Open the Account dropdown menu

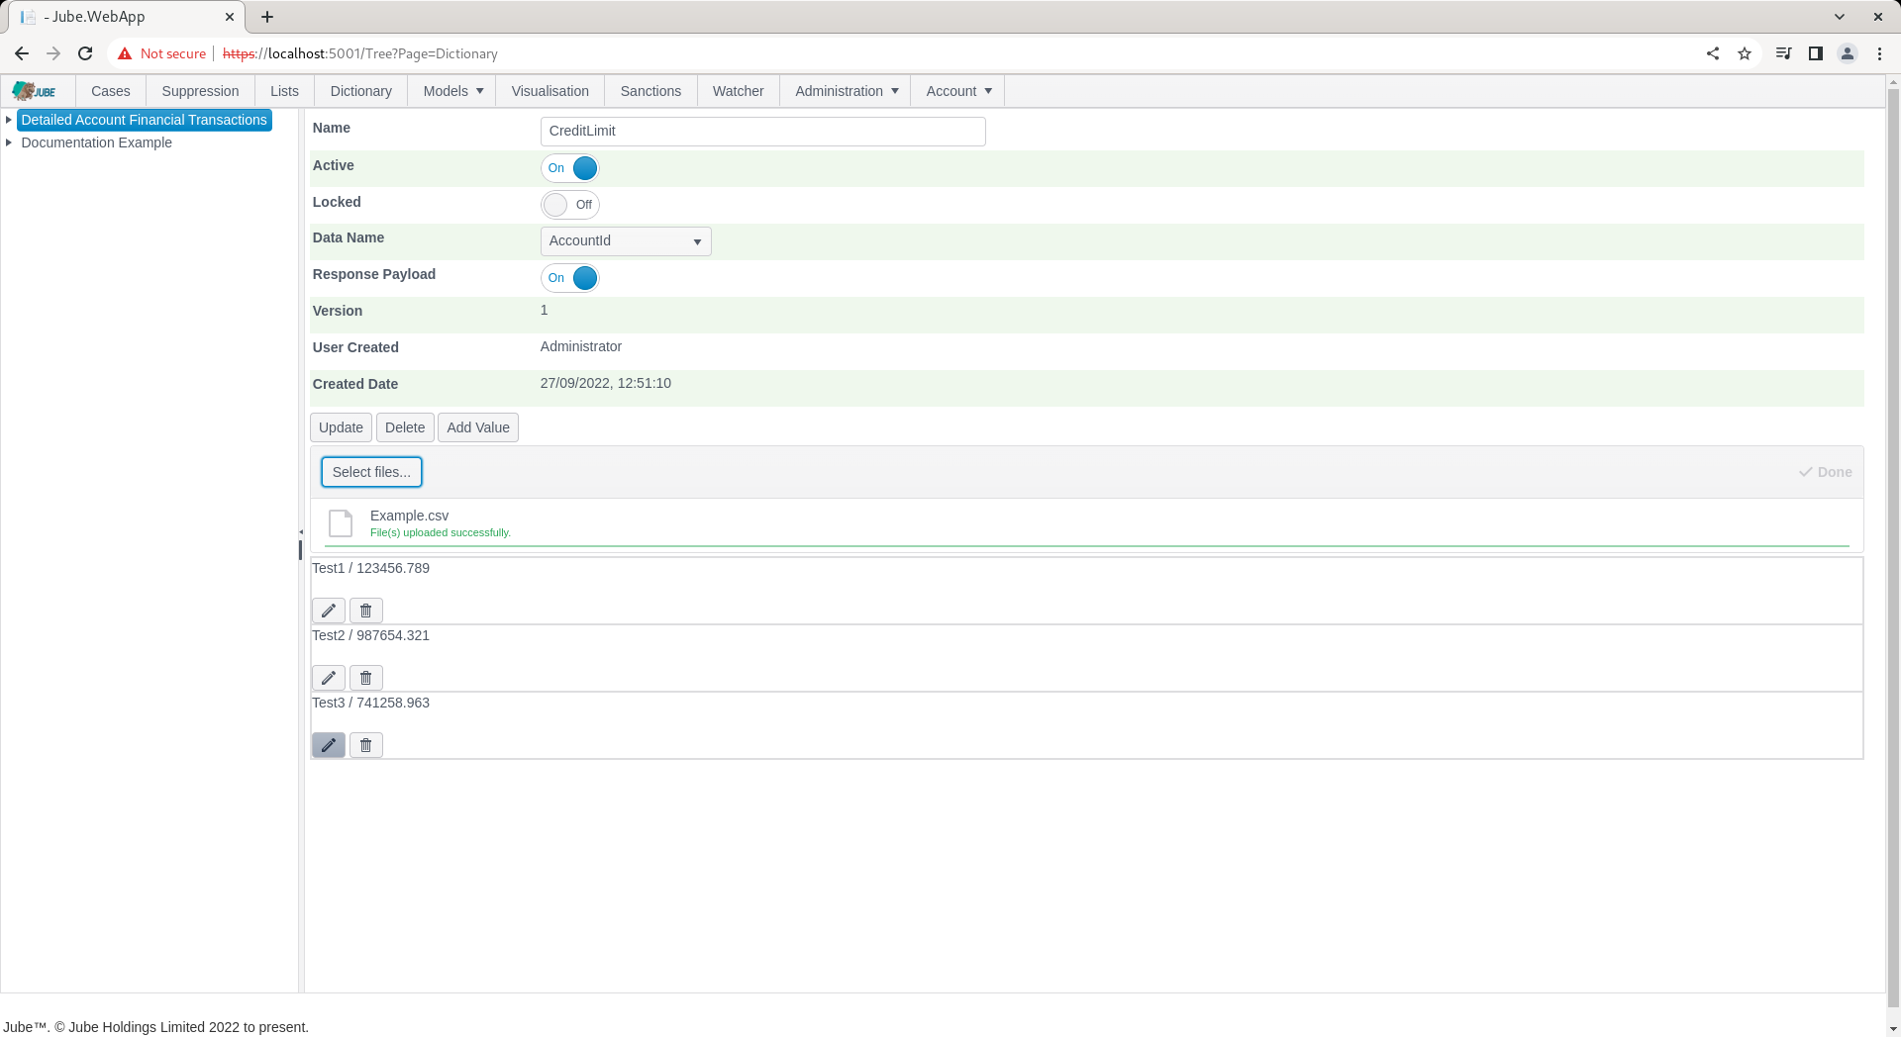[x=958, y=91]
